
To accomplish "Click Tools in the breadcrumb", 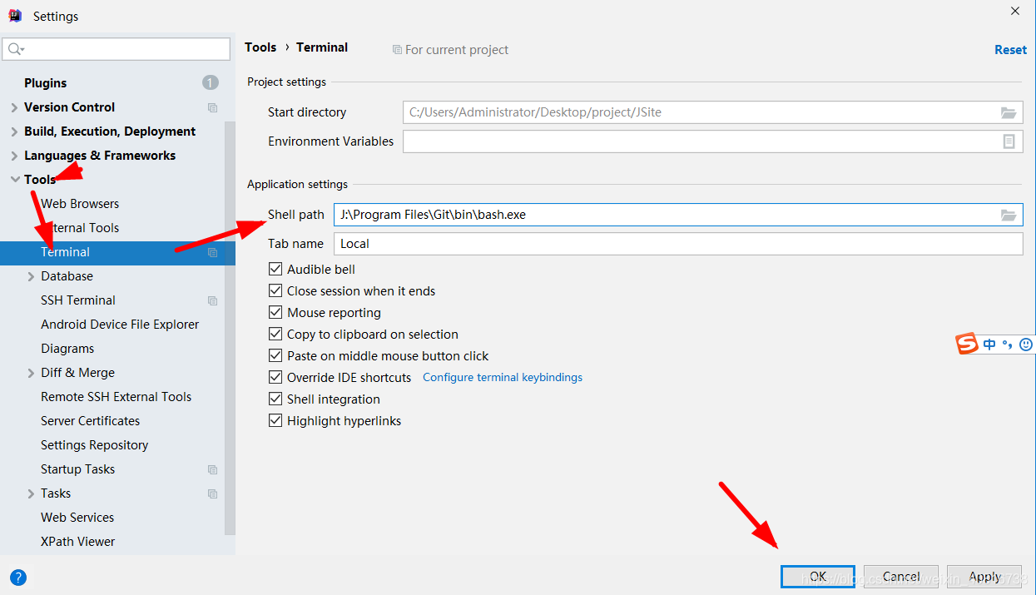I will (x=260, y=47).
